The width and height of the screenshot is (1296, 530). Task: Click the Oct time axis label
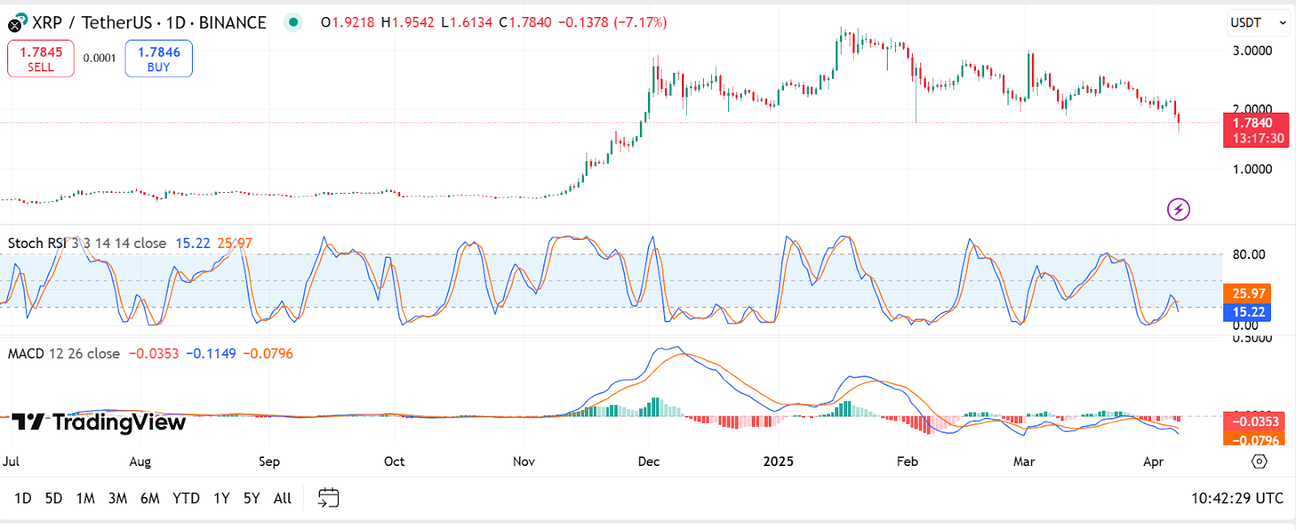click(394, 461)
